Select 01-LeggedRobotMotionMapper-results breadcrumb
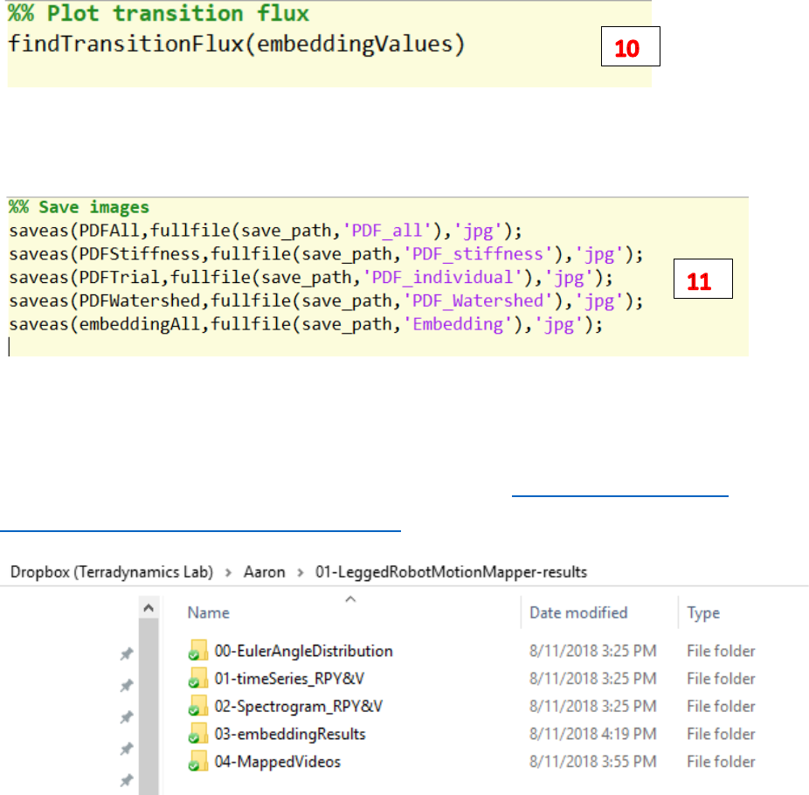 (451, 572)
